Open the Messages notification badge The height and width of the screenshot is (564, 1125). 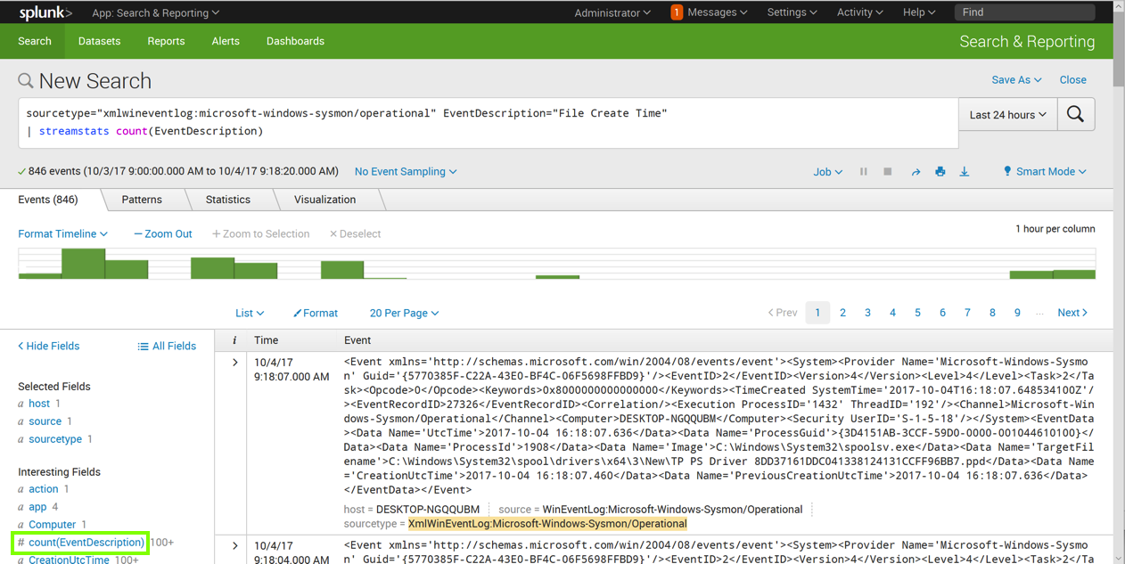[x=677, y=12]
